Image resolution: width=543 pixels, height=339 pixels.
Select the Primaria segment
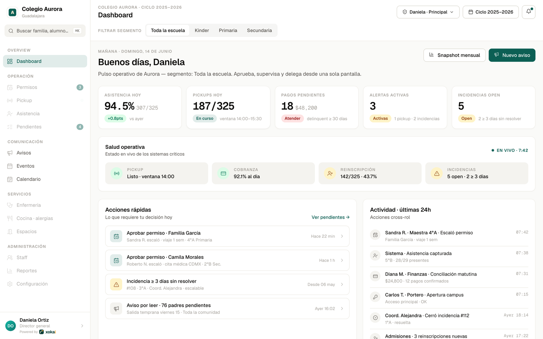(x=228, y=31)
